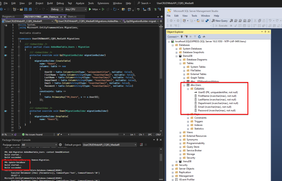Image resolution: width=282 pixels, height=181 pixels.
Task: Expand the Views folder under DemoDB
Action: (180, 133)
